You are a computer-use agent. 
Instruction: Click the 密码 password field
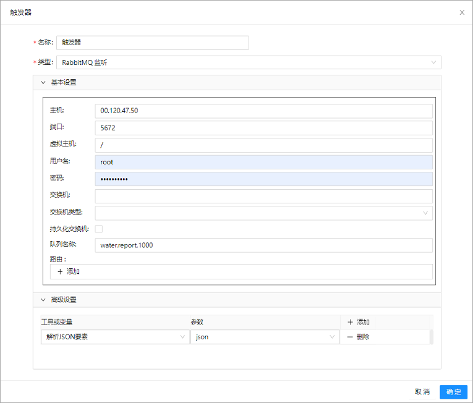pos(263,179)
